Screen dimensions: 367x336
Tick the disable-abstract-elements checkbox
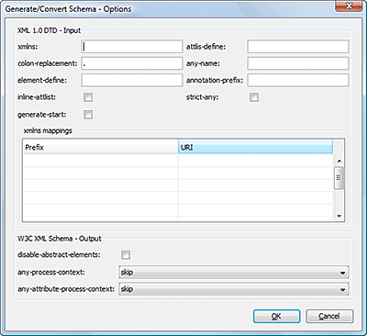[x=126, y=254]
